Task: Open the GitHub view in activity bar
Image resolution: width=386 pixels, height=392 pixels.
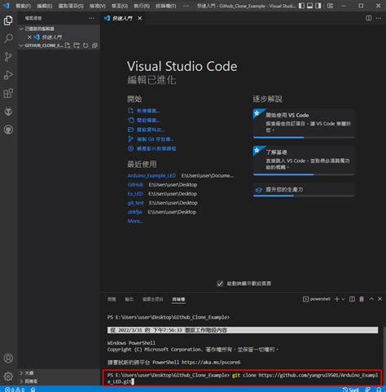Action: [8, 130]
